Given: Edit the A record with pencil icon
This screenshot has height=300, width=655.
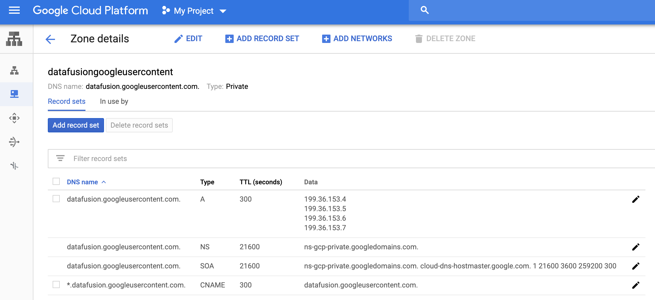Looking at the screenshot, I should (636, 199).
